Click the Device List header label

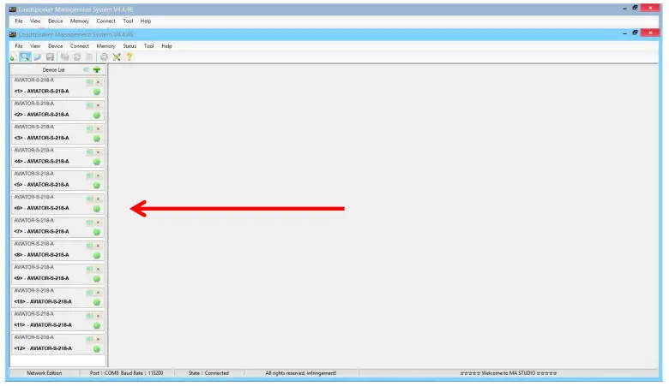53,70
